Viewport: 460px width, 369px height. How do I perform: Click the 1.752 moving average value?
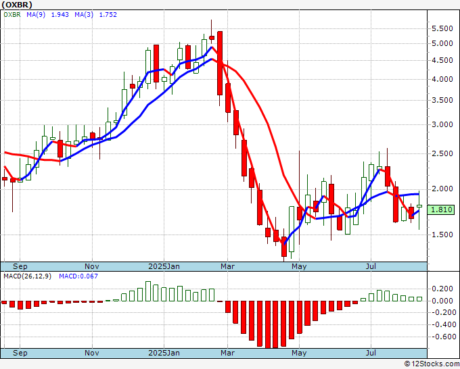point(108,15)
